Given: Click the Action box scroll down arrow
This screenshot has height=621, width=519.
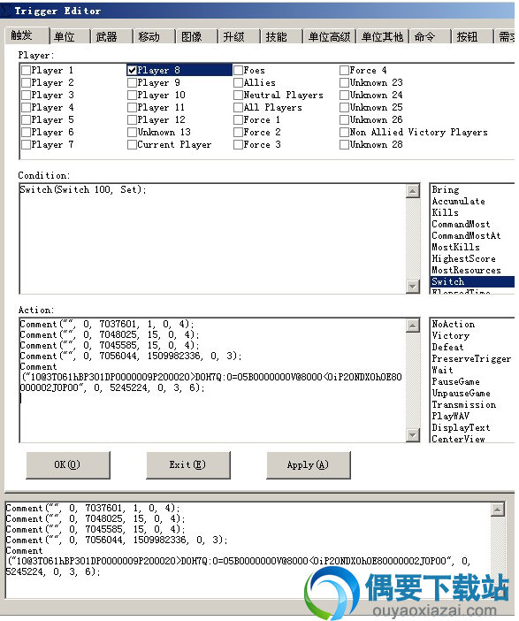Looking at the screenshot, I should coord(413,435).
